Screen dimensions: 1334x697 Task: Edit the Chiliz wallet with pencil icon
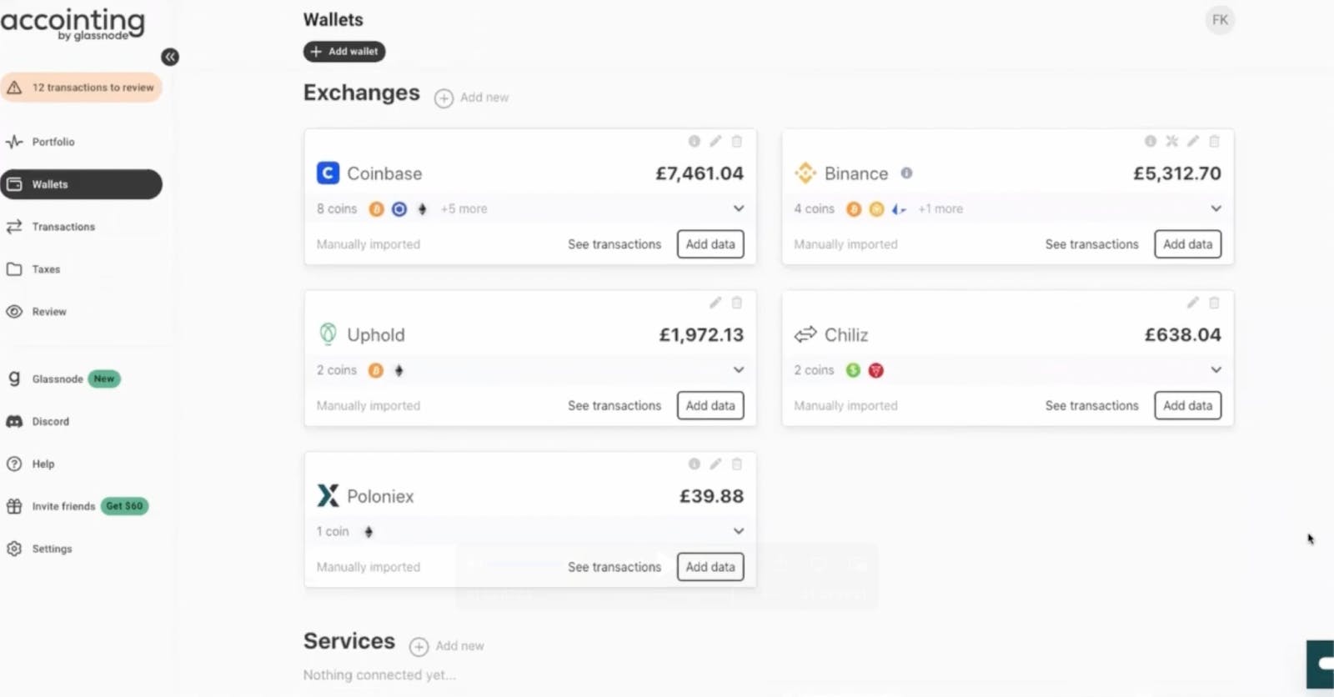click(1193, 303)
